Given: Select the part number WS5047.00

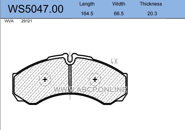Looking at the screenshot, I should (x=36, y=9).
